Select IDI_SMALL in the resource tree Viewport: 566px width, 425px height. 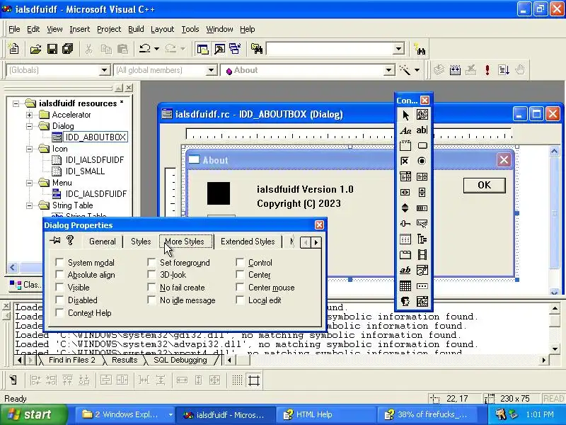[85, 171]
